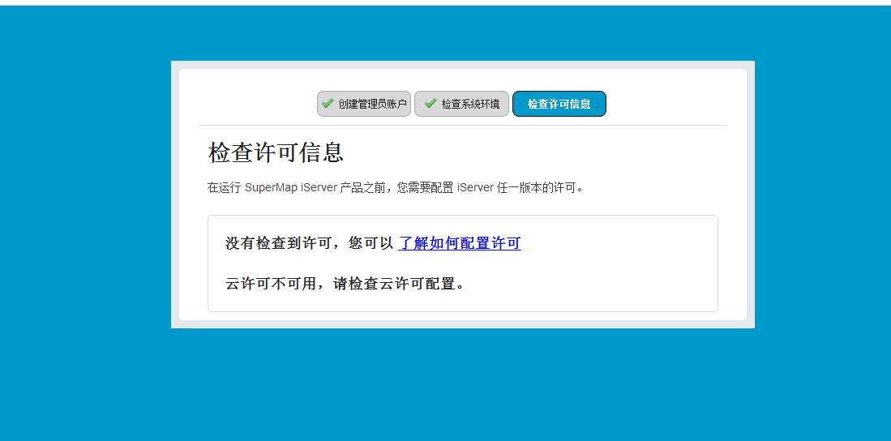Open the 了解如何配置许可 link
891x441 pixels.
coord(460,243)
